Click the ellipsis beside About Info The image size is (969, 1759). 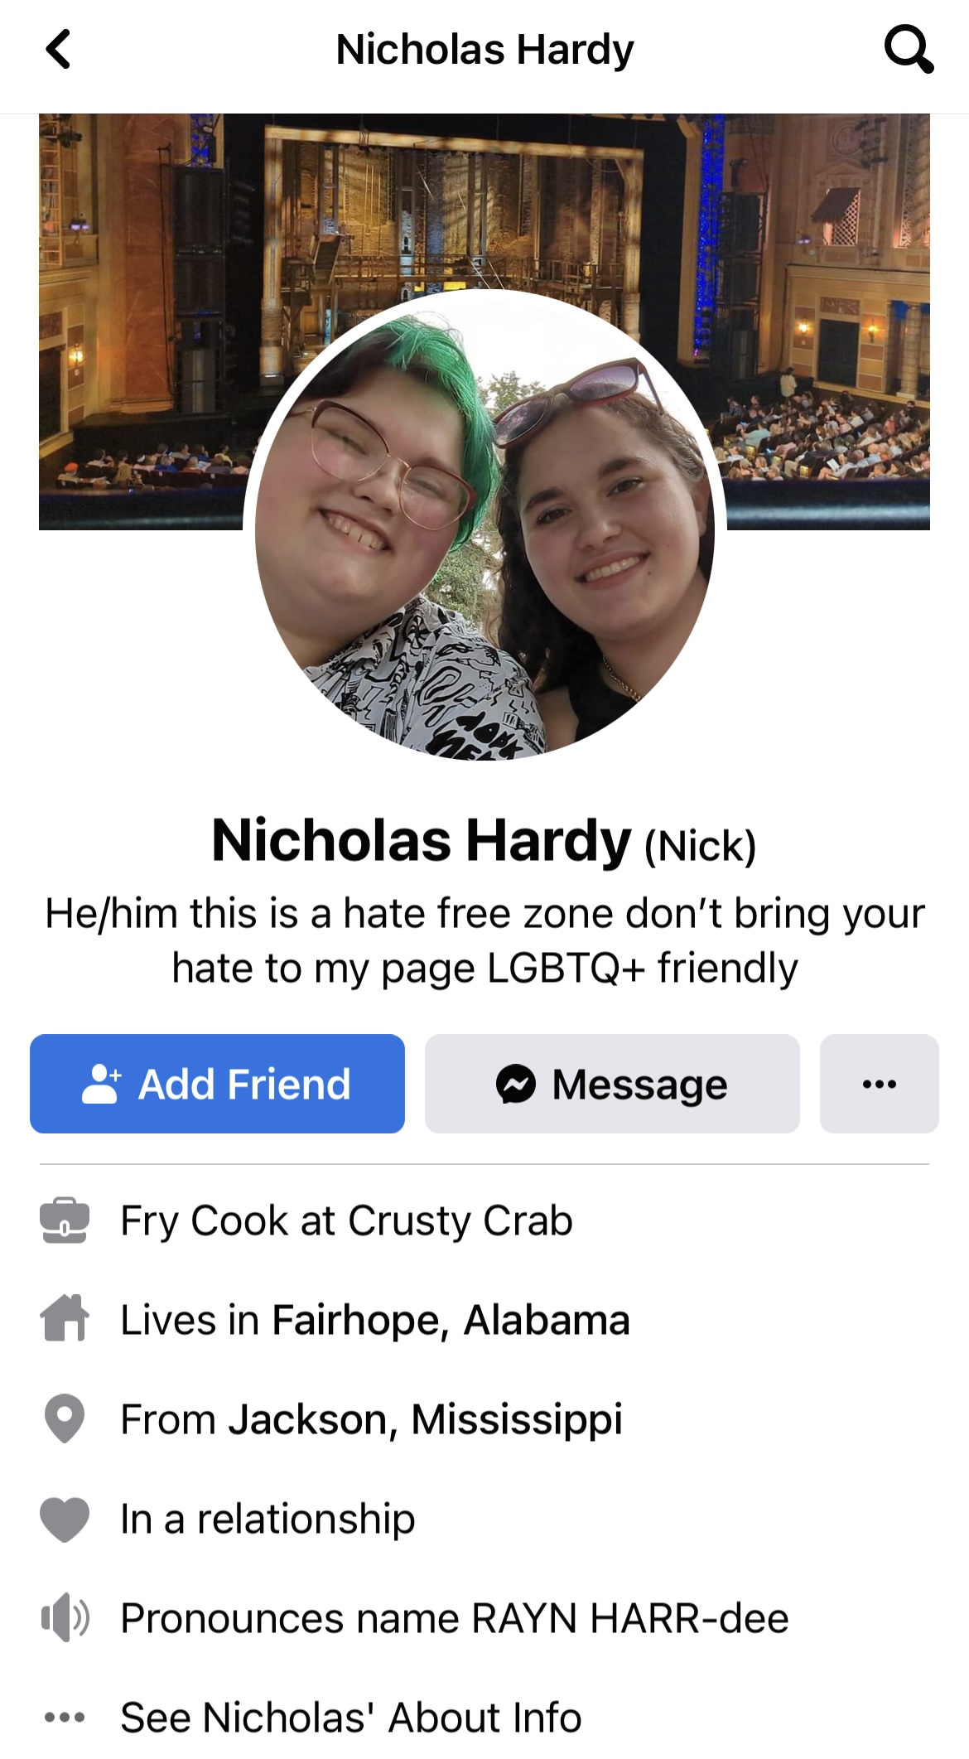click(65, 1717)
